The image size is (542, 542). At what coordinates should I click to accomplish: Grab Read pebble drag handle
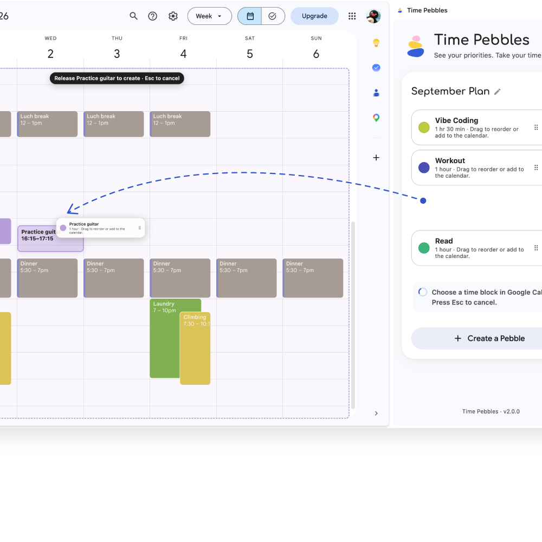tap(536, 248)
